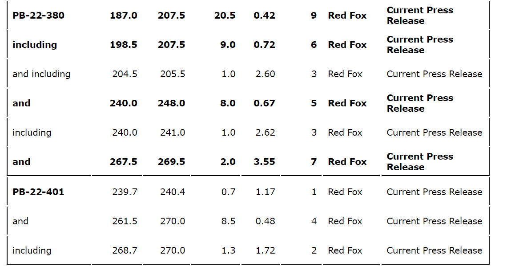Click the 3.55 grade value
The image size is (511, 266).
pyautogui.click(x=265, y=162)
